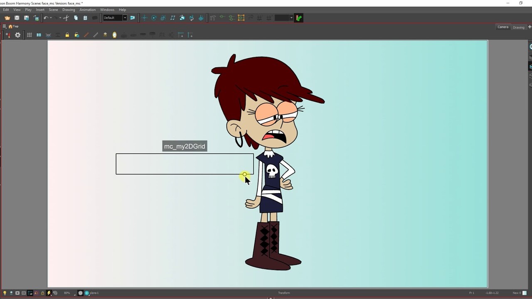Click the Fr 1 frame indicator
This screenshot has width=532, height=299.
pyautogui.click(x=472, y=293)
